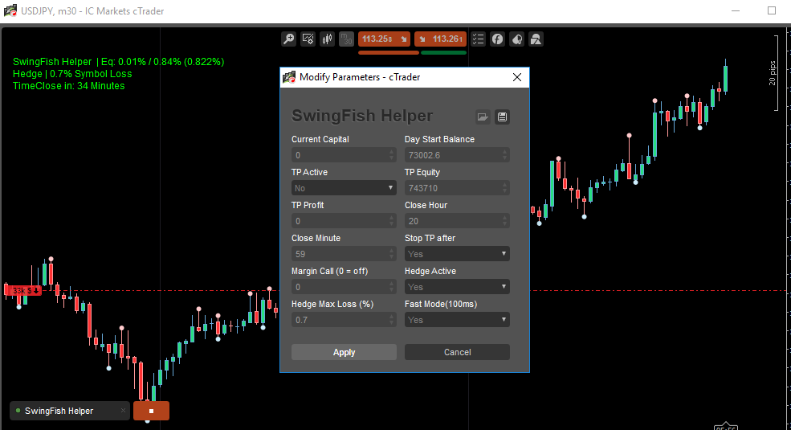
Task: Click the zoom magnifier icon in chart toolbar
Action: tap(288, 39)
